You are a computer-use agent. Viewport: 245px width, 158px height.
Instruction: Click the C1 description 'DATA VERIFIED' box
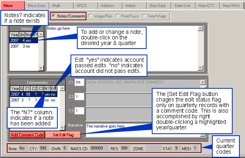[x=143, y=86]
